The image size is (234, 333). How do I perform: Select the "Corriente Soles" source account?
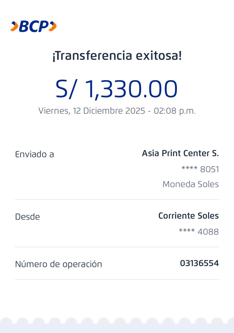(x=188, y=216)
